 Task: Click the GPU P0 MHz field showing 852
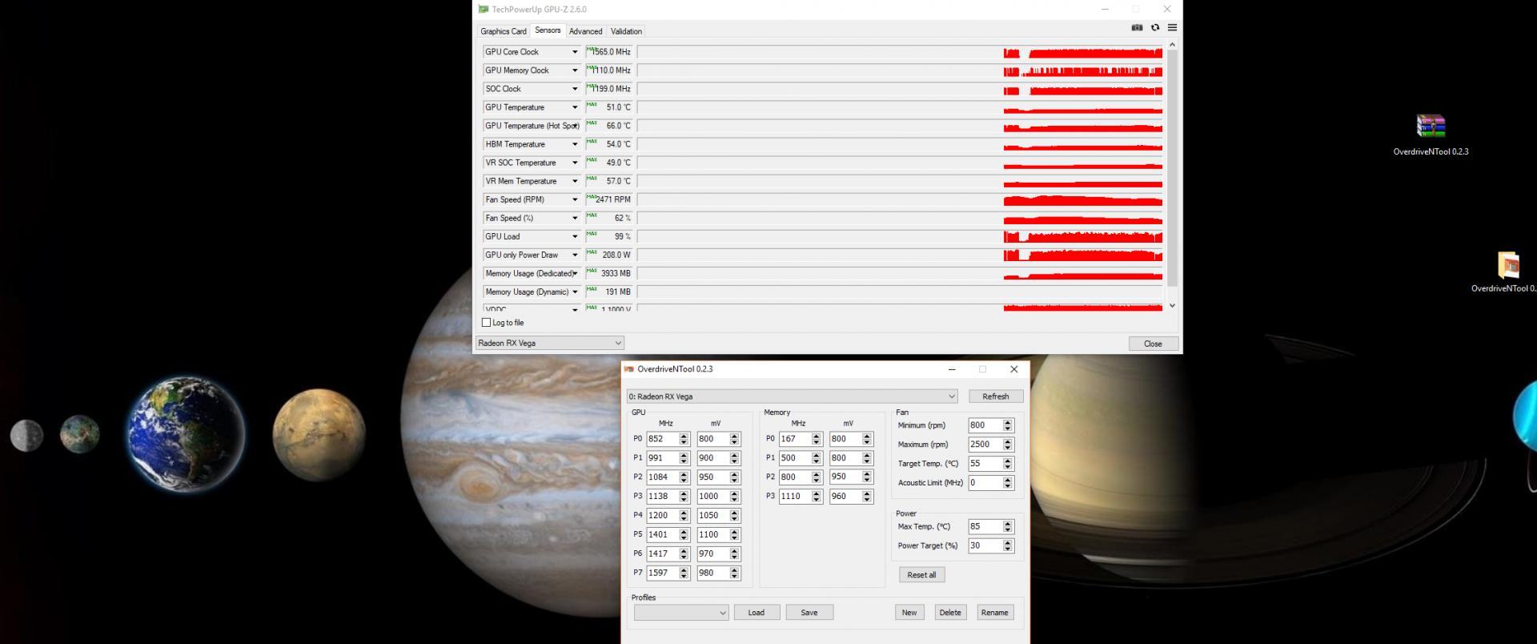point(662,439)
